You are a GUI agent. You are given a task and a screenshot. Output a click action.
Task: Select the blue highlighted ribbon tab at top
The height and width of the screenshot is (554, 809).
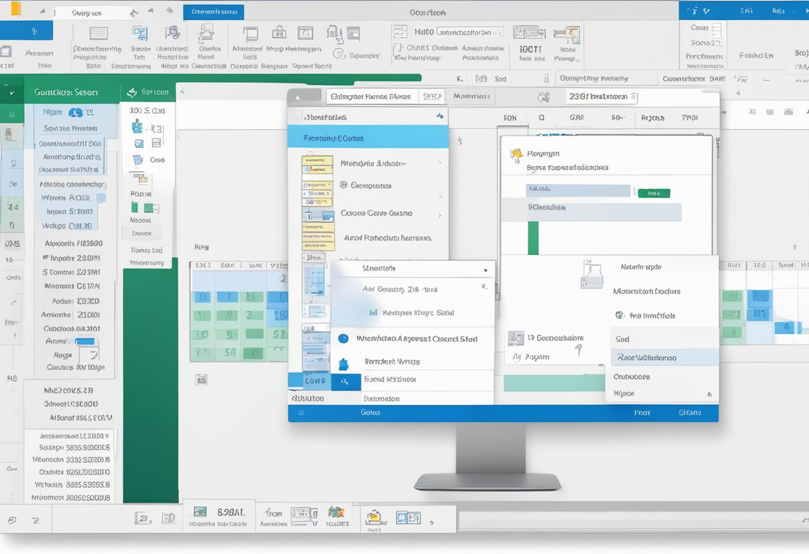click(213, 12)
